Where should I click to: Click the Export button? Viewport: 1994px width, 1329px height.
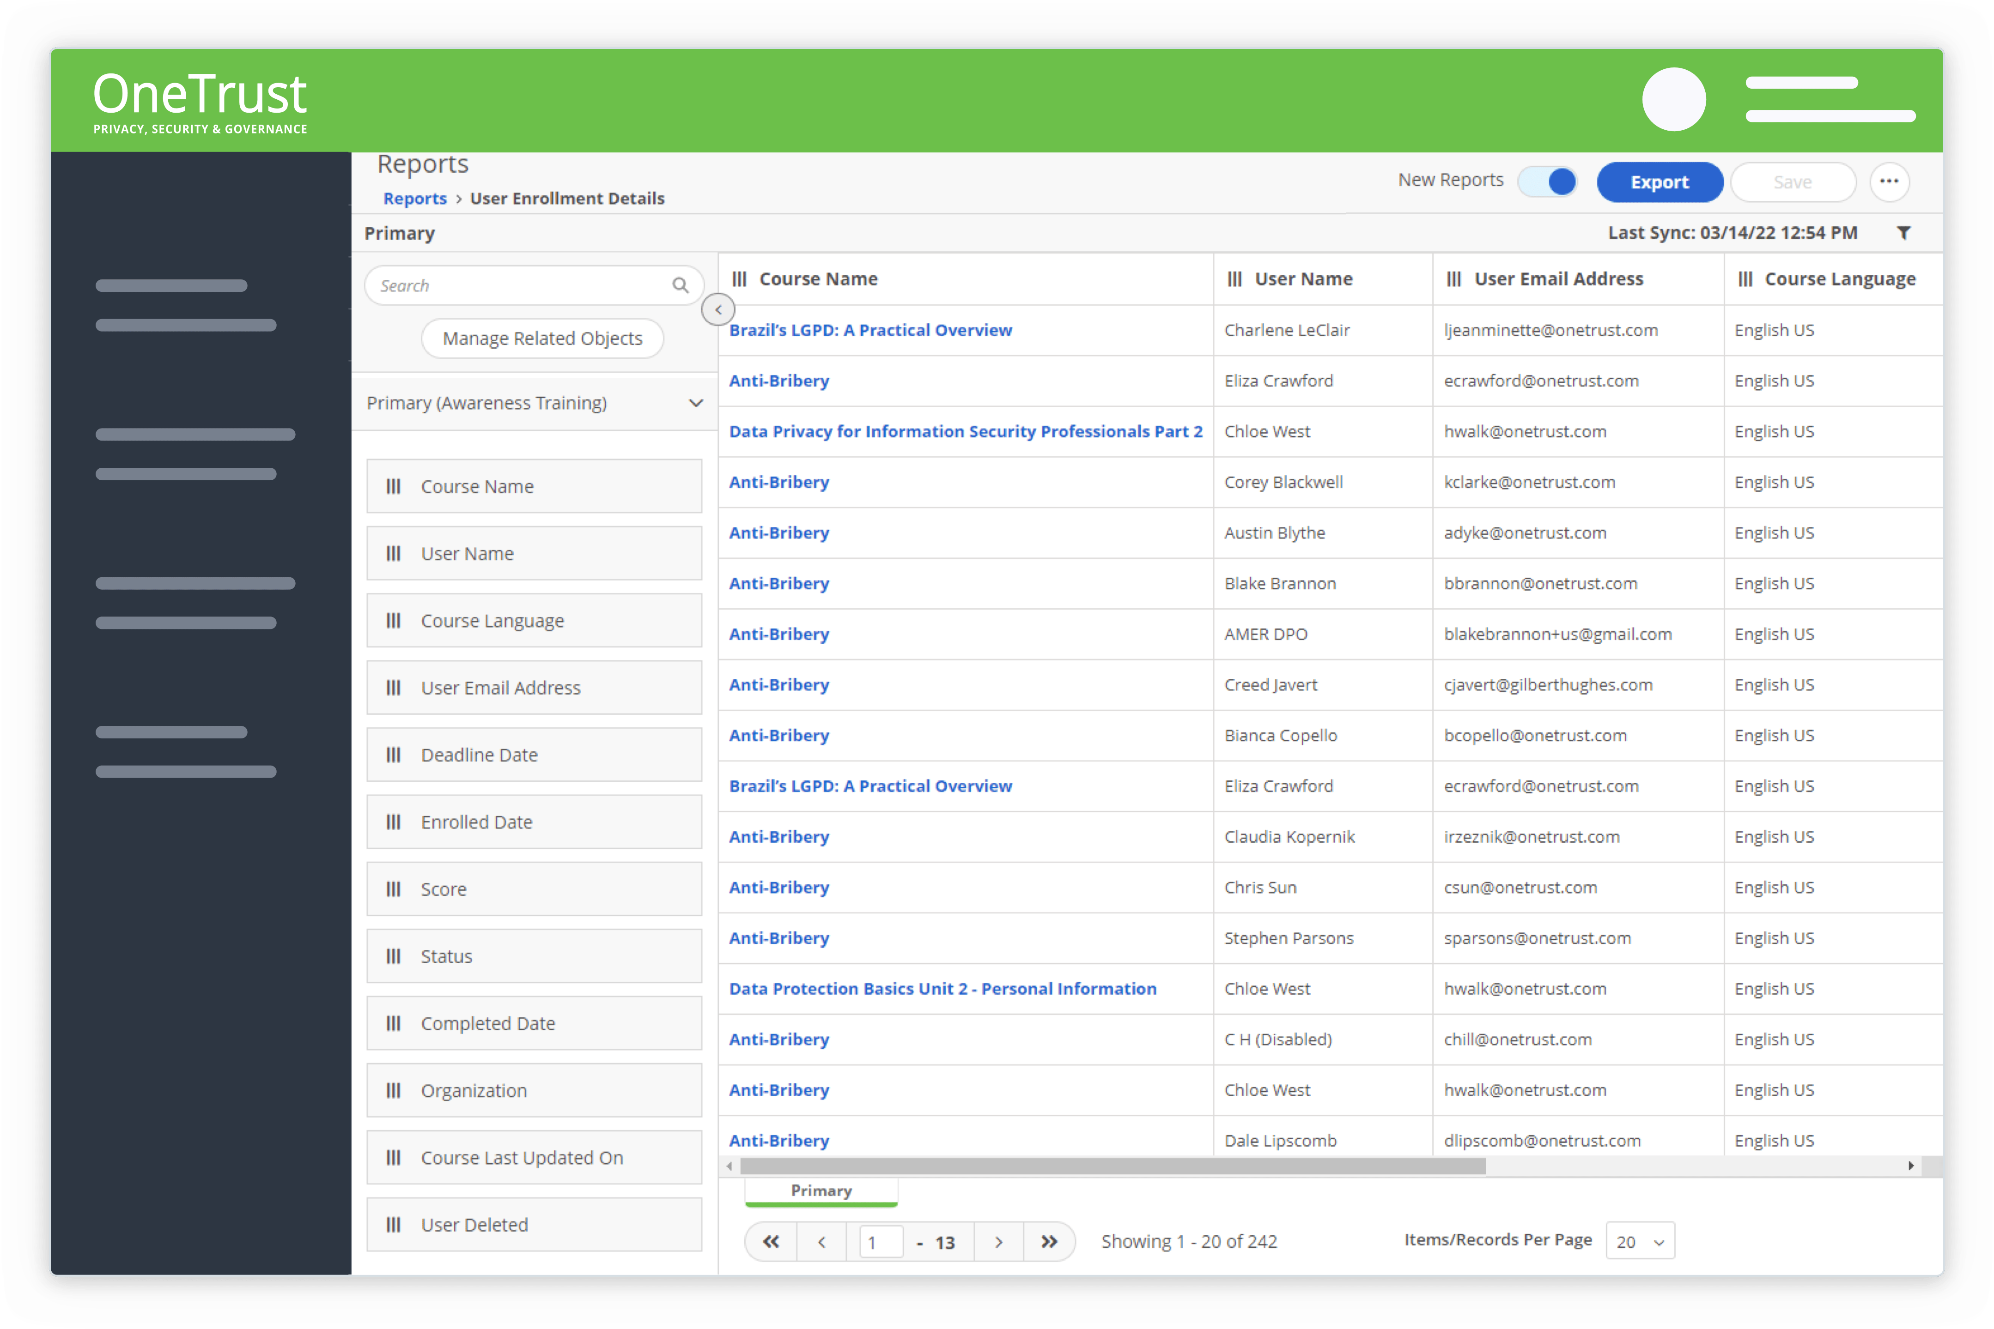point(1659,181)
